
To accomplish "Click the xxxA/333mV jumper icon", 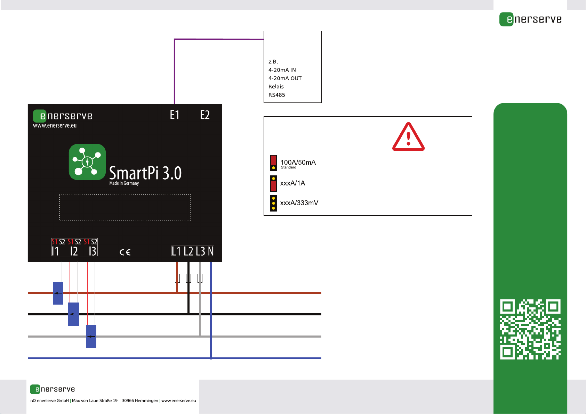I will (274, 203).
